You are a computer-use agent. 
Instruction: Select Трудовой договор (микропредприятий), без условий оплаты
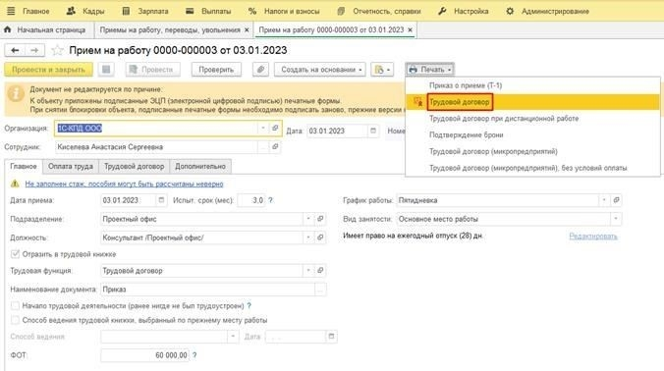pyautogui.click(x=532, y=168)
